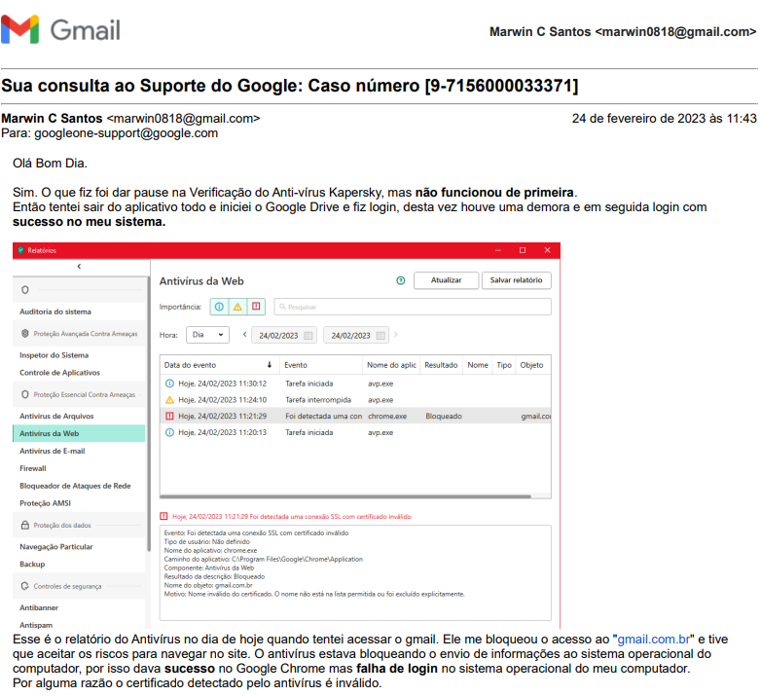Go to next day with right arrow
This screenshot has width=761, height=696.
click(x=396, y=335)
